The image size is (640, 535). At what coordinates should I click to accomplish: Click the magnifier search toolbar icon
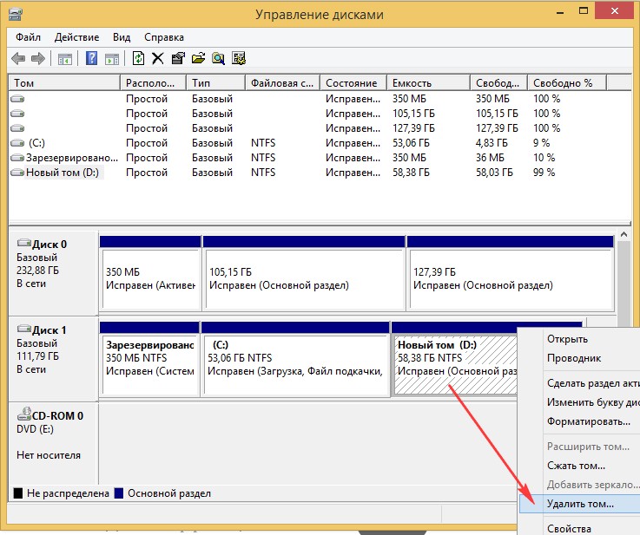[x=218, y=59]
